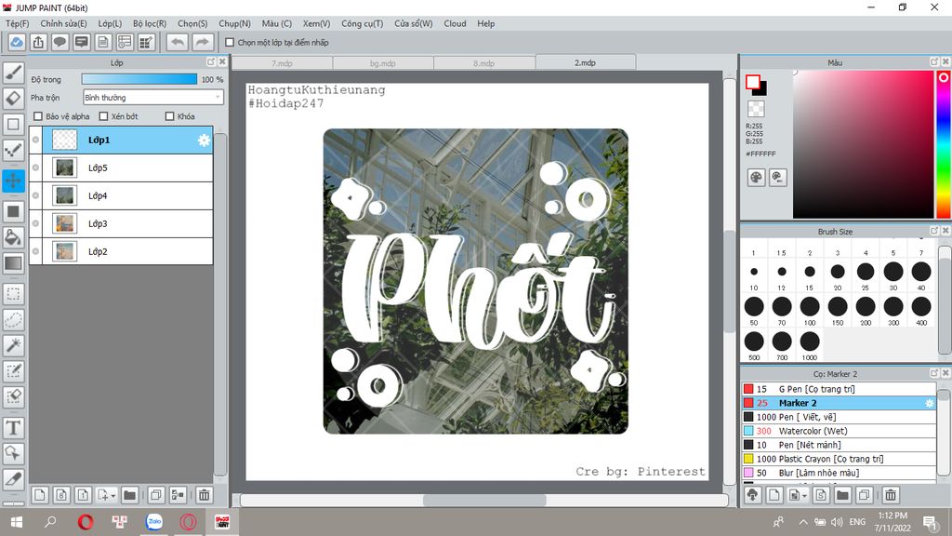Screen dimensions: 952x536
Task: Select the Divide/knife tool
Action: click(13, 479)
